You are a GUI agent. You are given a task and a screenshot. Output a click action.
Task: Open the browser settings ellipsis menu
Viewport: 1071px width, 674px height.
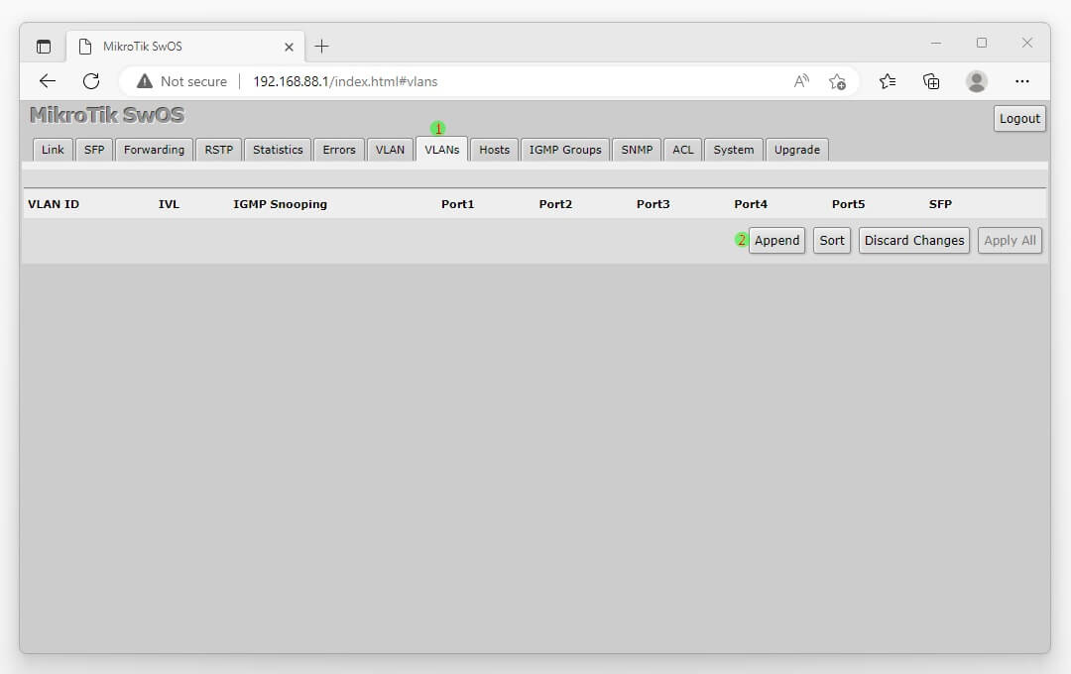pyautogui.click(x=1022, y=81)
